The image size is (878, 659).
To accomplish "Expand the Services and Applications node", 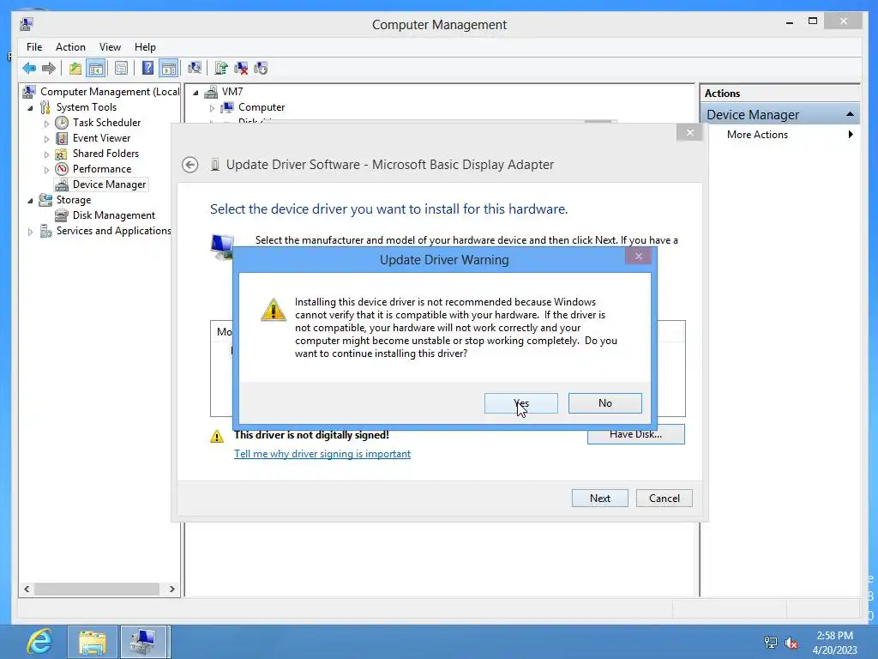I will 30,232.
